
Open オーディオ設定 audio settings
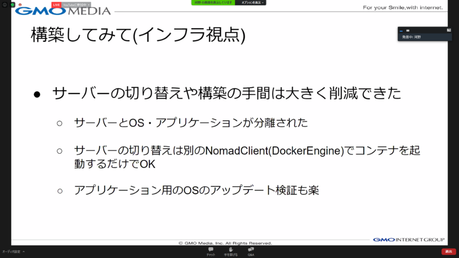[13, 252]
